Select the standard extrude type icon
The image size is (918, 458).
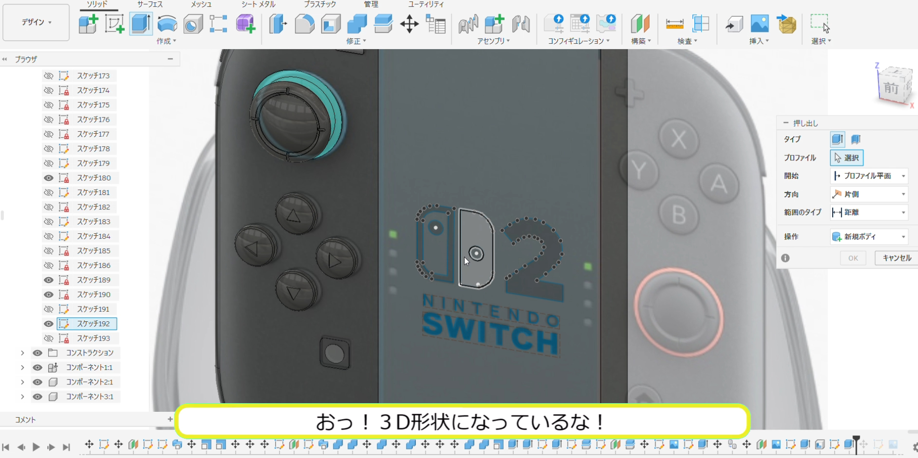[x=838, y=140]
